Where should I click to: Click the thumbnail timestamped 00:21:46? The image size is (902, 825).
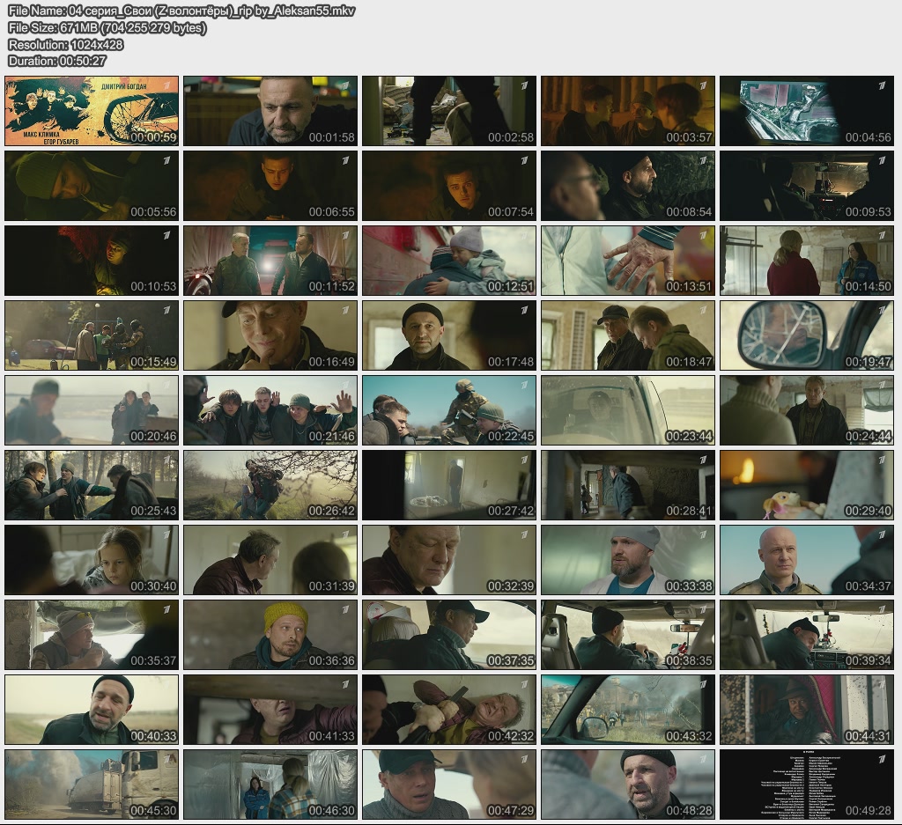click(270, 409)
